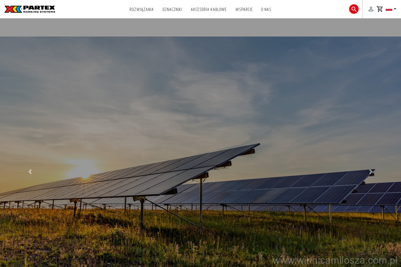The image size is (401, 267).
Task: Click the setting sun in the hero image
Action: coord(82,168)
